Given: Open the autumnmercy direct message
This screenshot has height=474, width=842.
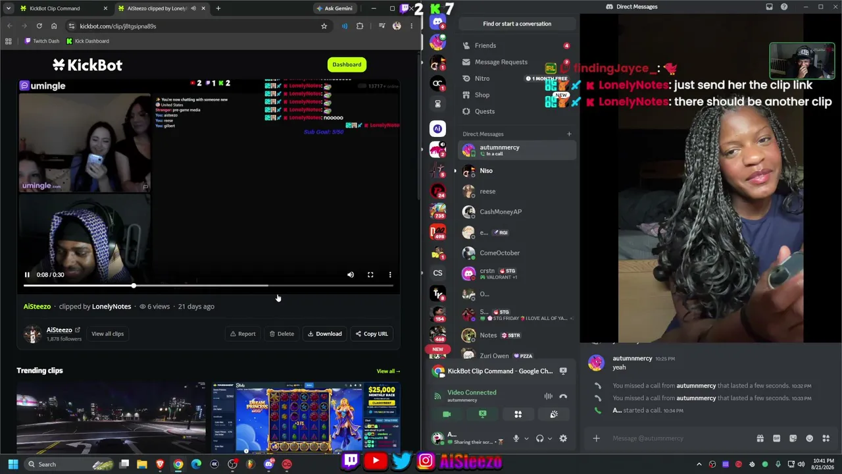Looking at the screenshot, I should [x=517, y=150].
